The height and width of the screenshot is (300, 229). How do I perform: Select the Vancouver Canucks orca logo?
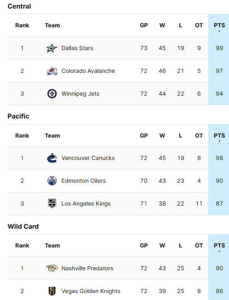pos(52,158)
